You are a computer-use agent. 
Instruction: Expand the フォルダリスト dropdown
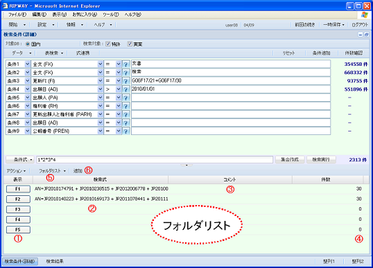coord(52,170)
